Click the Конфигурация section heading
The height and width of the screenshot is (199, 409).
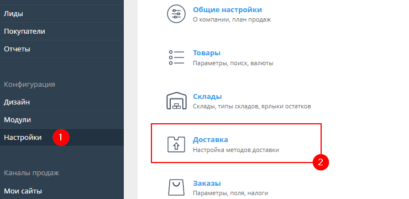pos(29,85)
